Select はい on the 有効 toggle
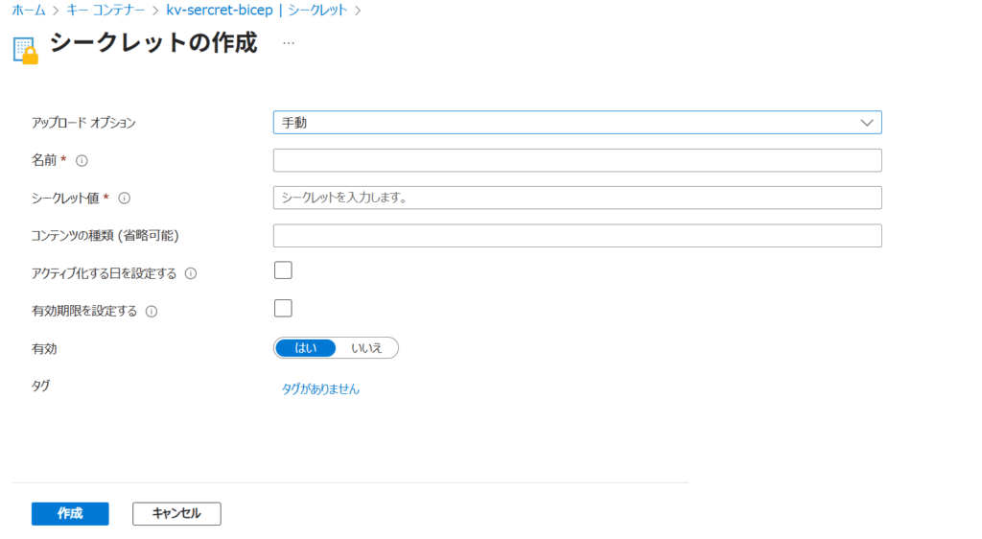The width and height of the screenshot is (982, 539). [x=305, y=348]
